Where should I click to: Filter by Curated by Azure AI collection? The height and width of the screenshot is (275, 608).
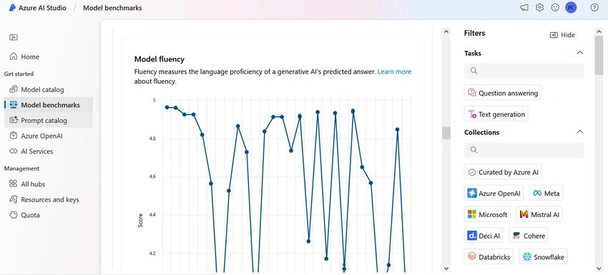pyautogui.click(x=503, y=172)
